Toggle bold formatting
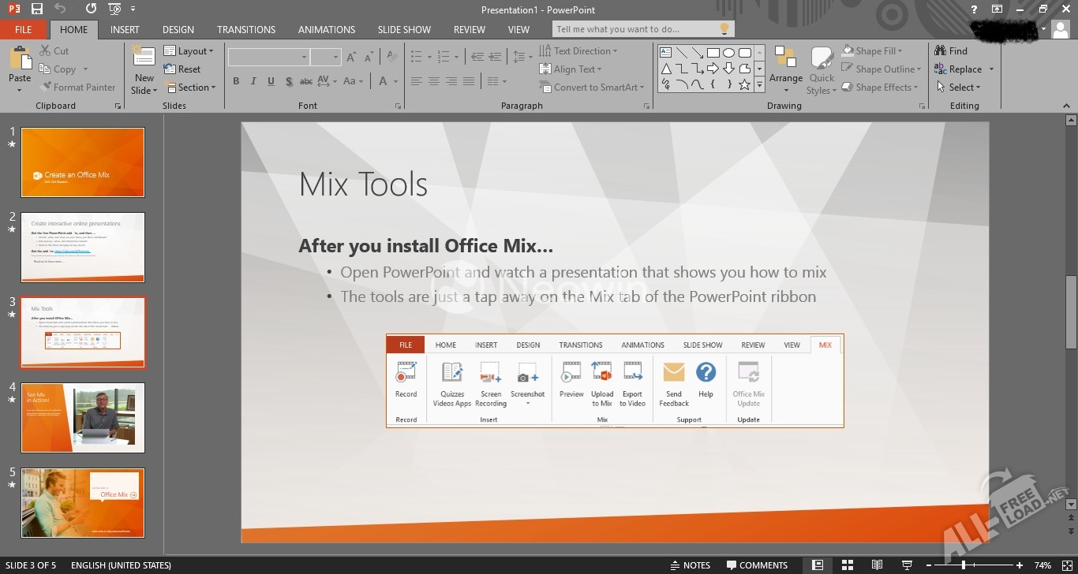 pyautogui.click(x=235, y=80)
